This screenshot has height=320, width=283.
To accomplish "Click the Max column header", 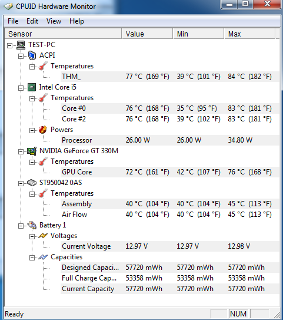I will 250,34.
